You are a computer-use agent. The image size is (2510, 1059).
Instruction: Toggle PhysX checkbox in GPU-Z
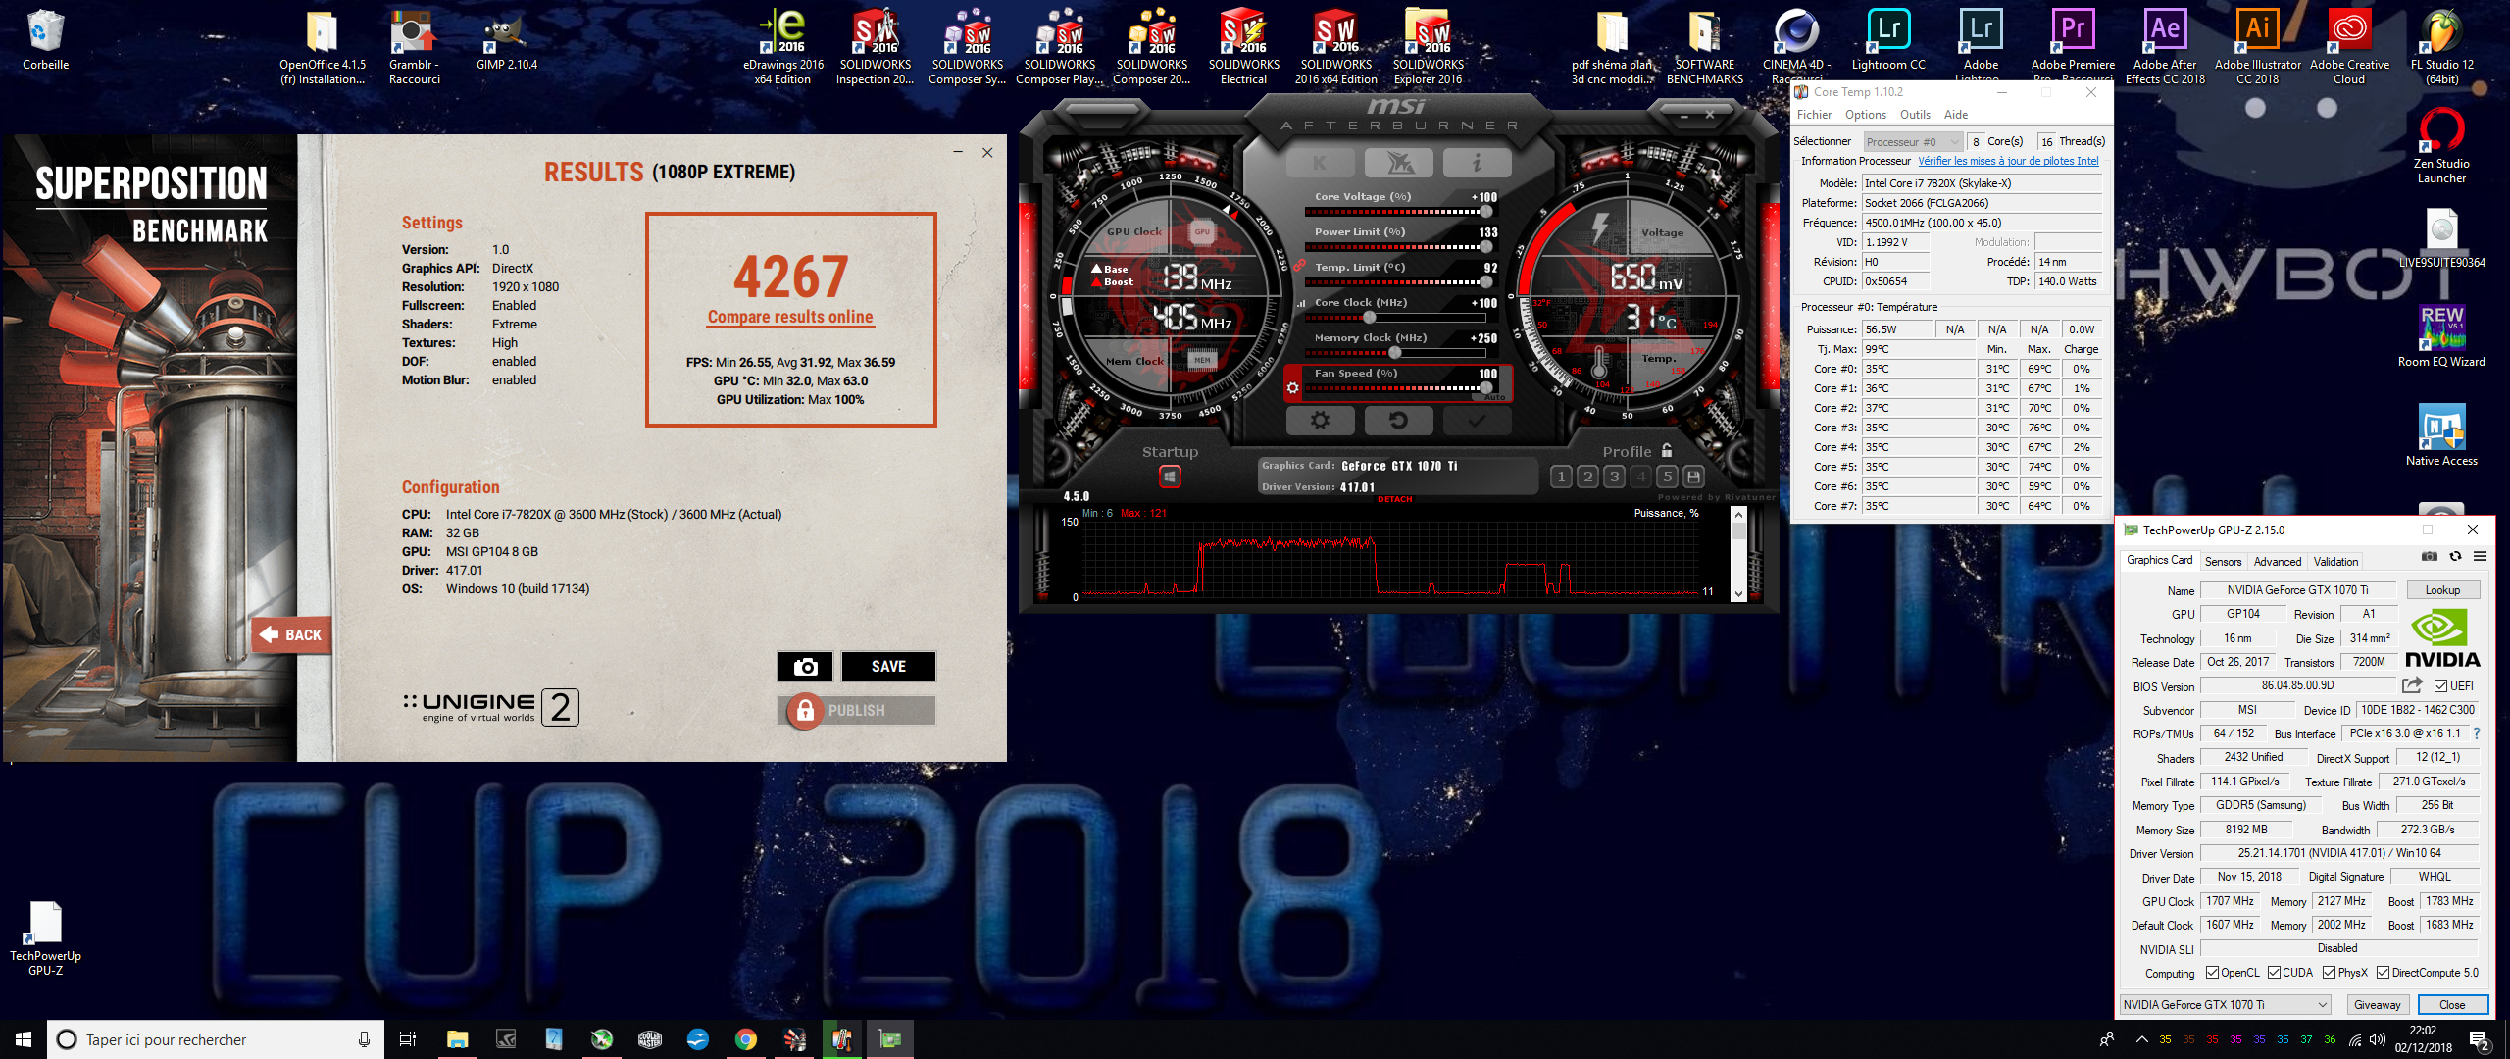(2329, 973)
